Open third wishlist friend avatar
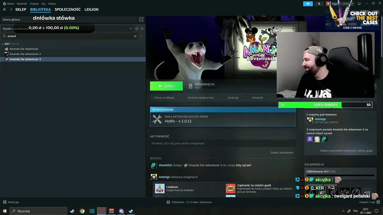Viewport: 383px width, 215px height. coord(324,139)
